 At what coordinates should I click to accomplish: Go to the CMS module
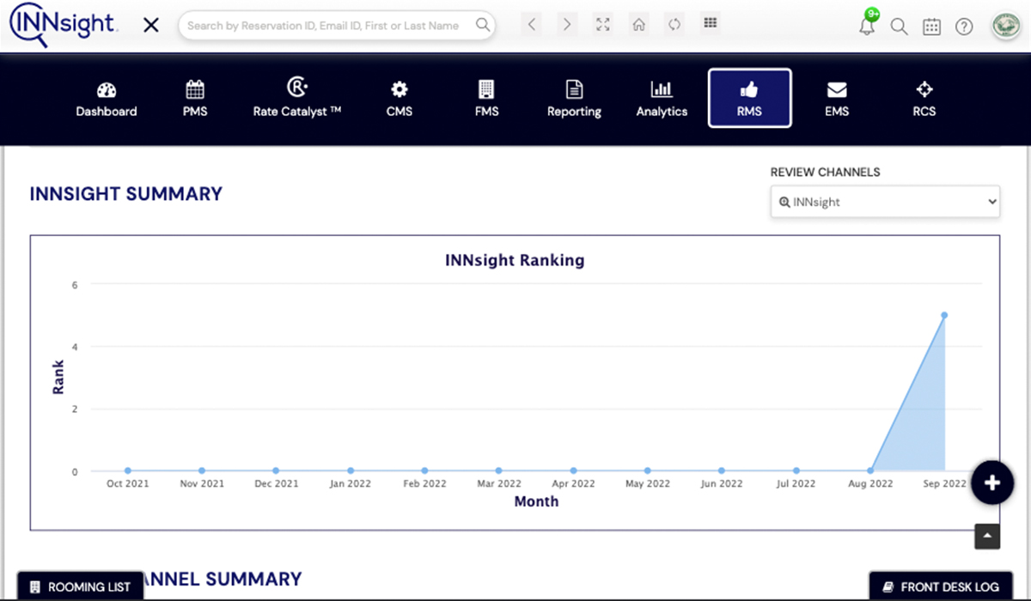pos(400,99)
